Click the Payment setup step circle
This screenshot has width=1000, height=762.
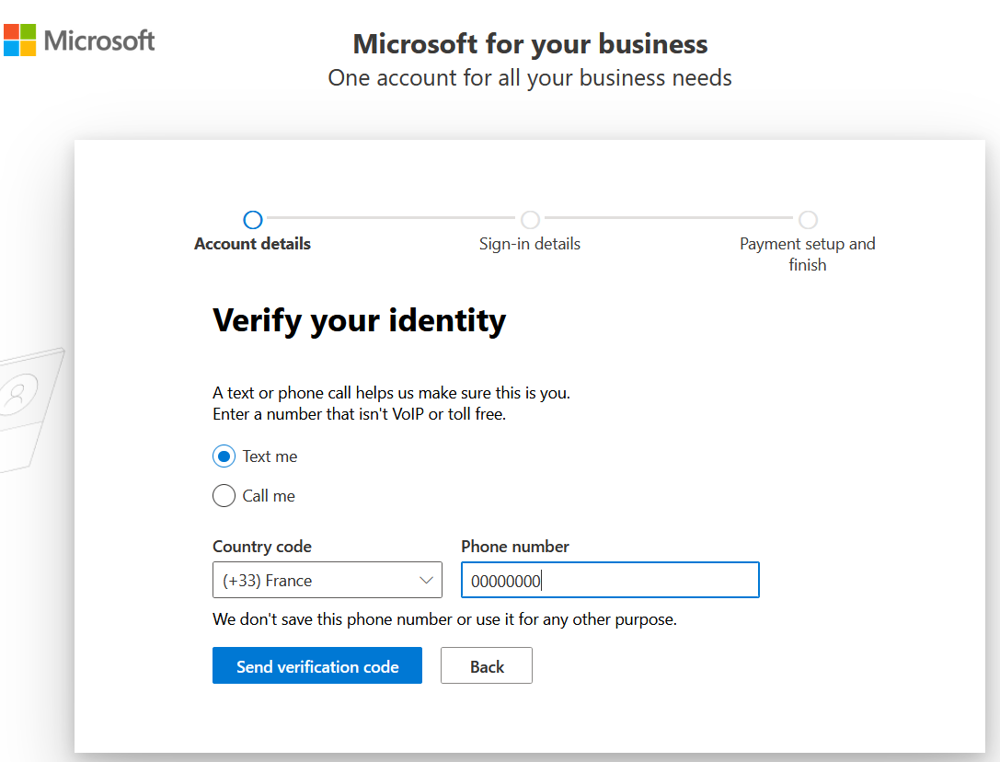coord(808,220)
